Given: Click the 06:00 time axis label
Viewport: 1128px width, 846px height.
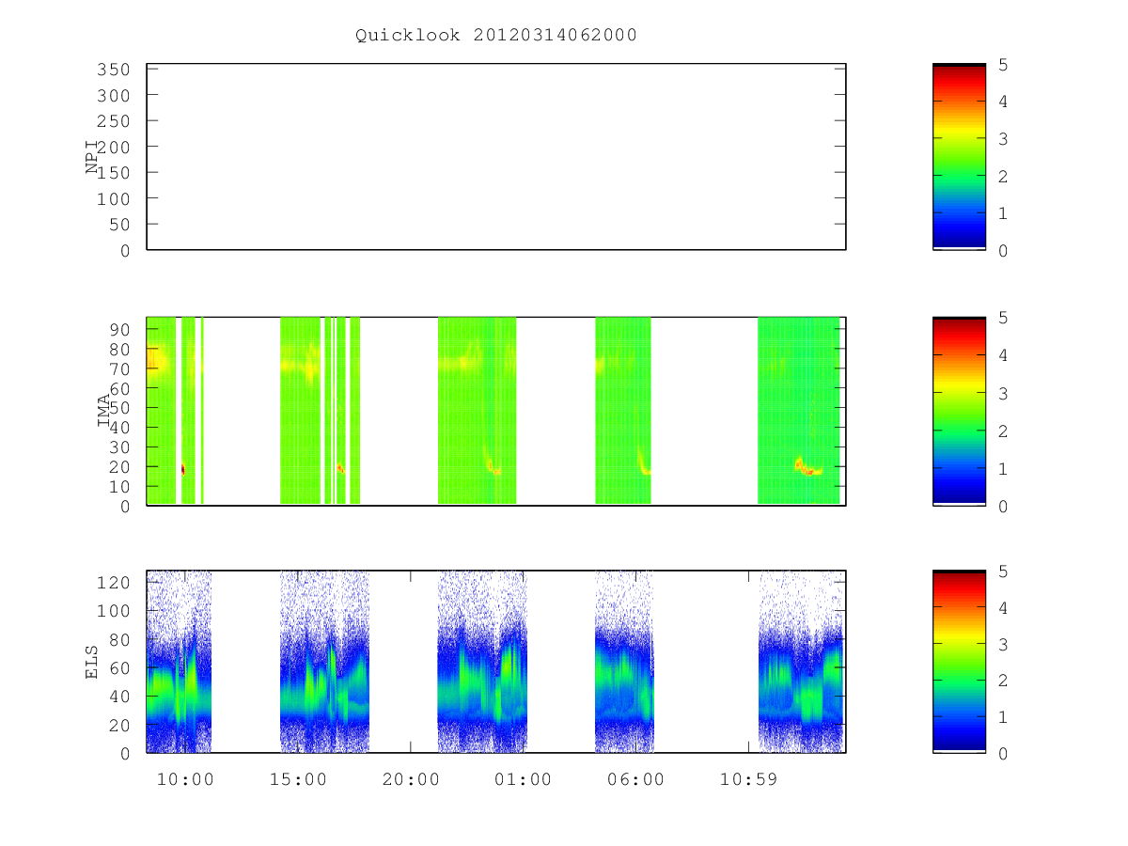Looking at the screenshot, I should pos(636,780).
